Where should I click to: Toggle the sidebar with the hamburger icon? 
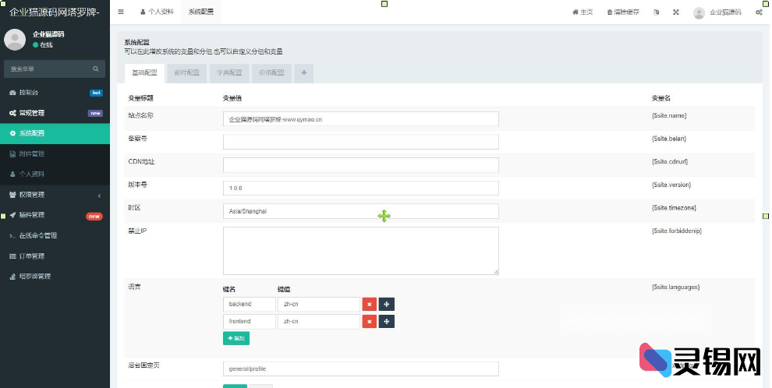[x=121, y=12]
